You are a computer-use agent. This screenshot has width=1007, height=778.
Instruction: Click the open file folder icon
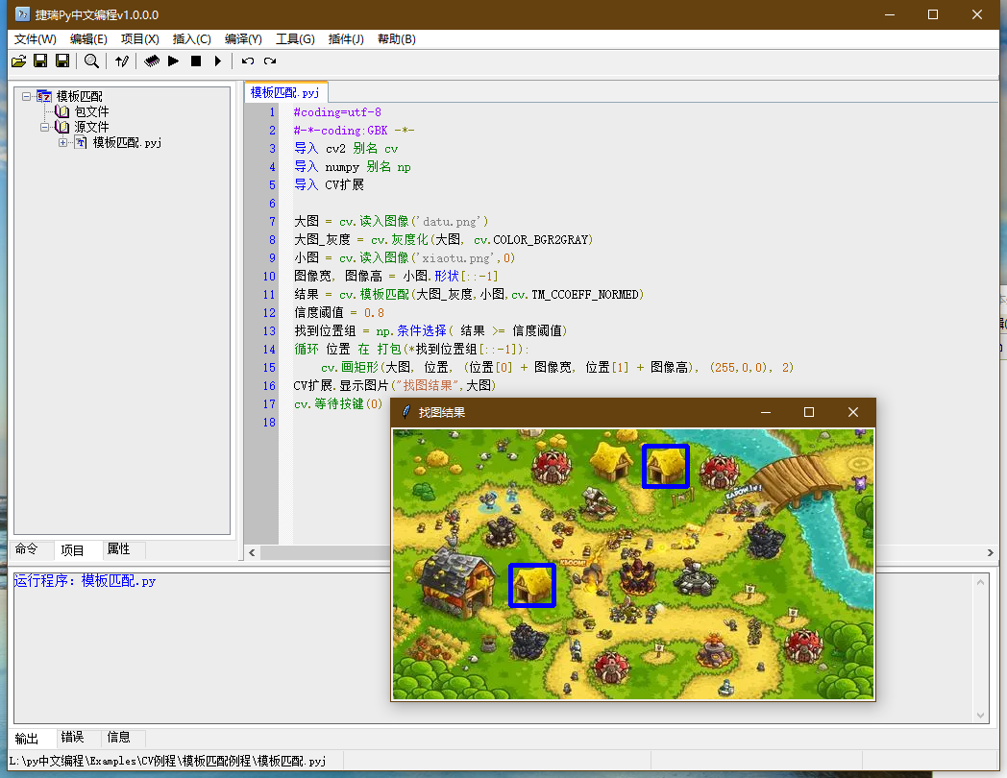(18, 61)
